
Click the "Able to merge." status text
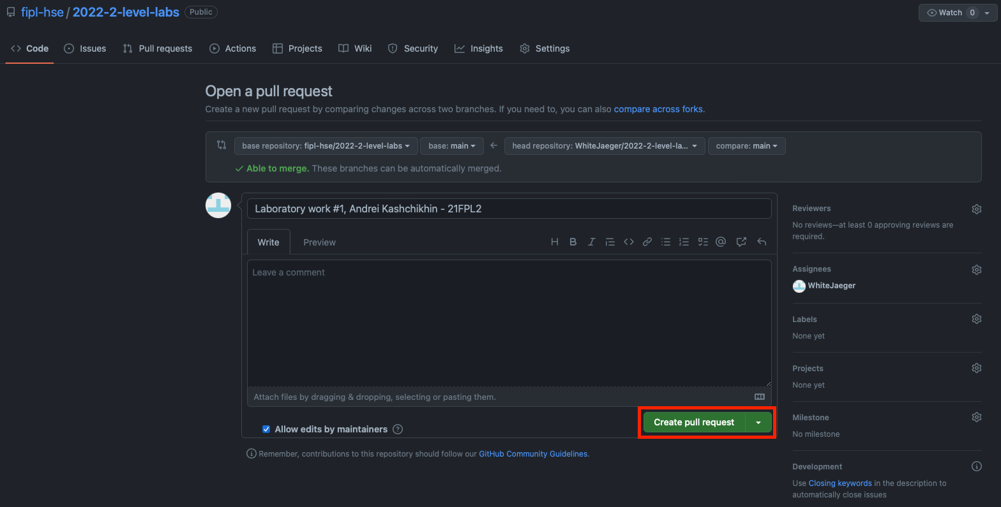[278, 168]
